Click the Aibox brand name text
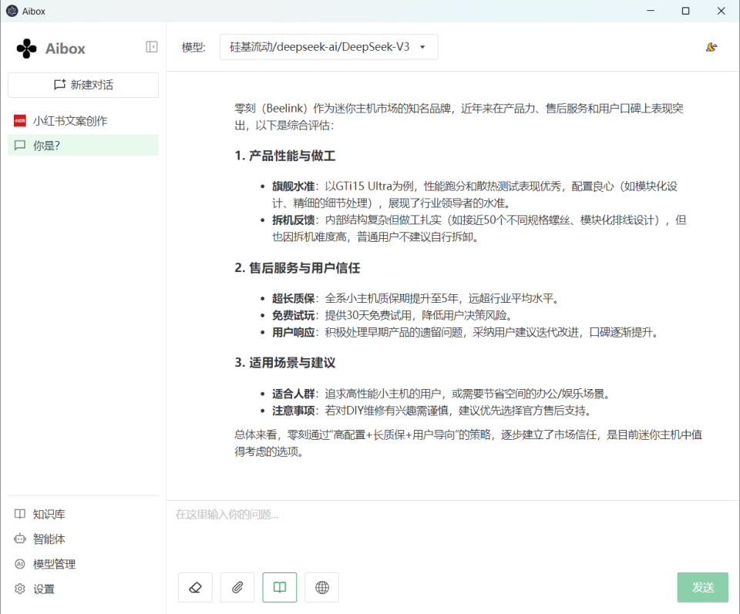The width and height of the screenshot is (740, 614). (x=65, y=49)
